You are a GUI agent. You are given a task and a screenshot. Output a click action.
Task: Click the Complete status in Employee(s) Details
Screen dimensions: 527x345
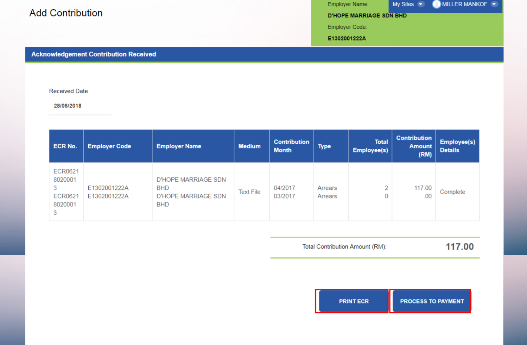click(452, 192)
